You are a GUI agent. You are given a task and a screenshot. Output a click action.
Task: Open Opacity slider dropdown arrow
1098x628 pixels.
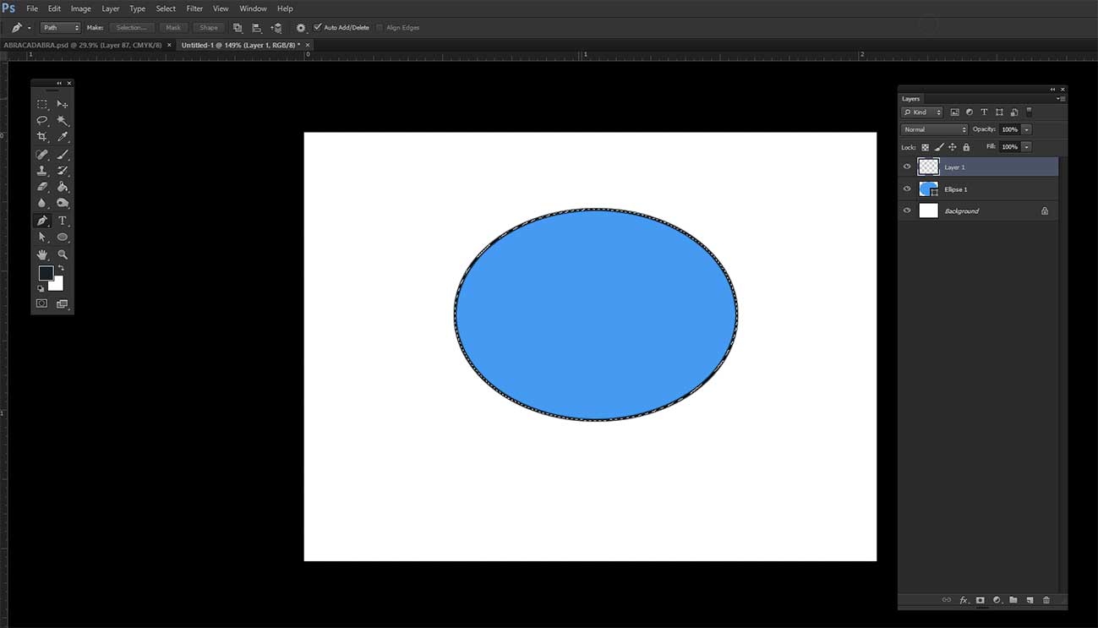(x=1026, y=129)
